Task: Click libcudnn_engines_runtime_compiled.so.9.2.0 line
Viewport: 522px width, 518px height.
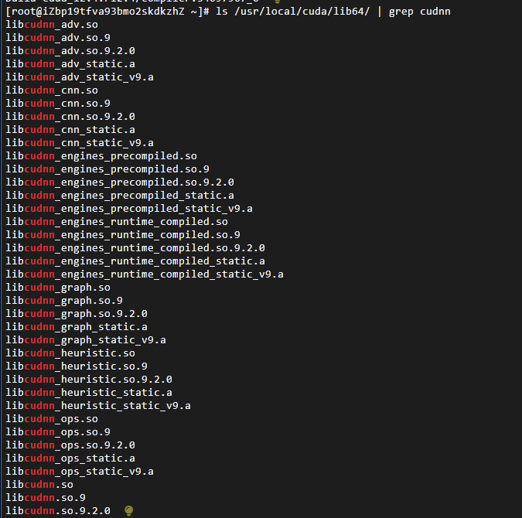Action: 135,248
